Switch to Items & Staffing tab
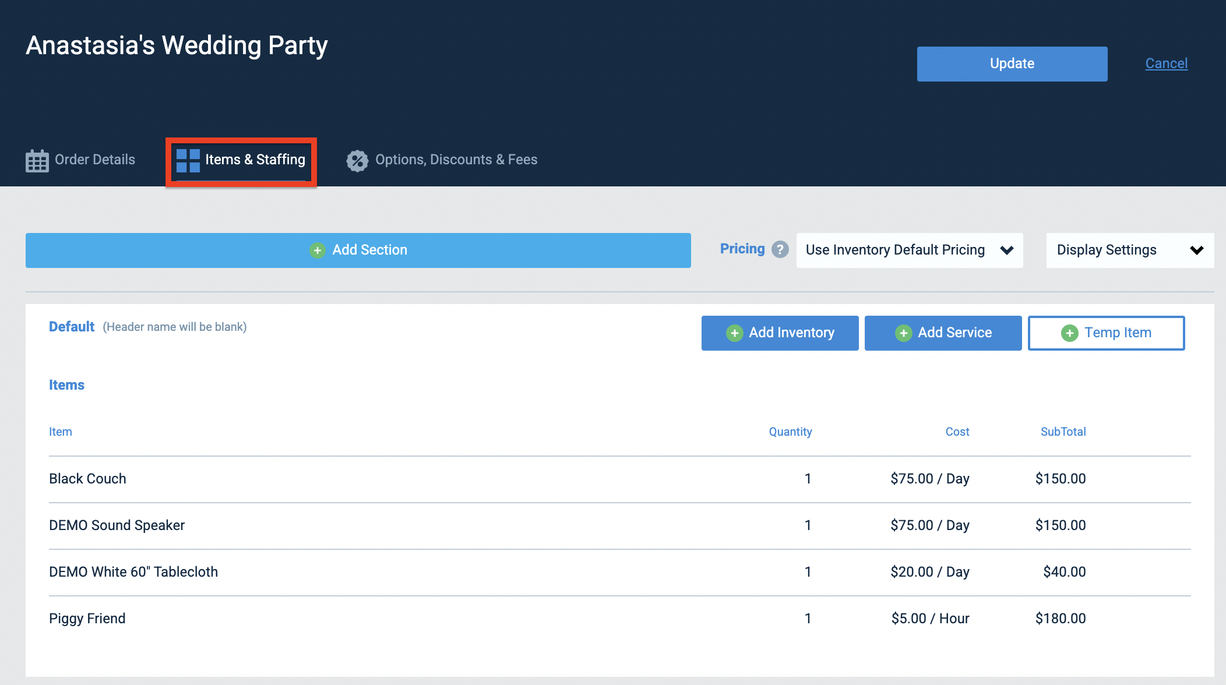The width and height of the screenshot is (1226, 685). click(x=241, y=160)
